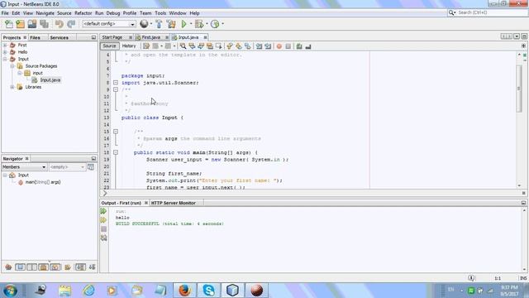
Task: Open notifications icon in status bar
Action: point(471,278)
